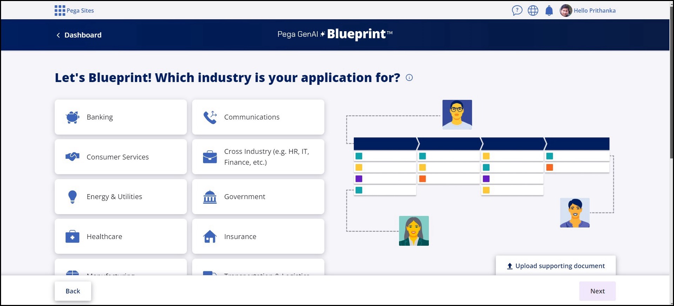
Task: Click the Upload supporting document button
Action: click(556, 266)
